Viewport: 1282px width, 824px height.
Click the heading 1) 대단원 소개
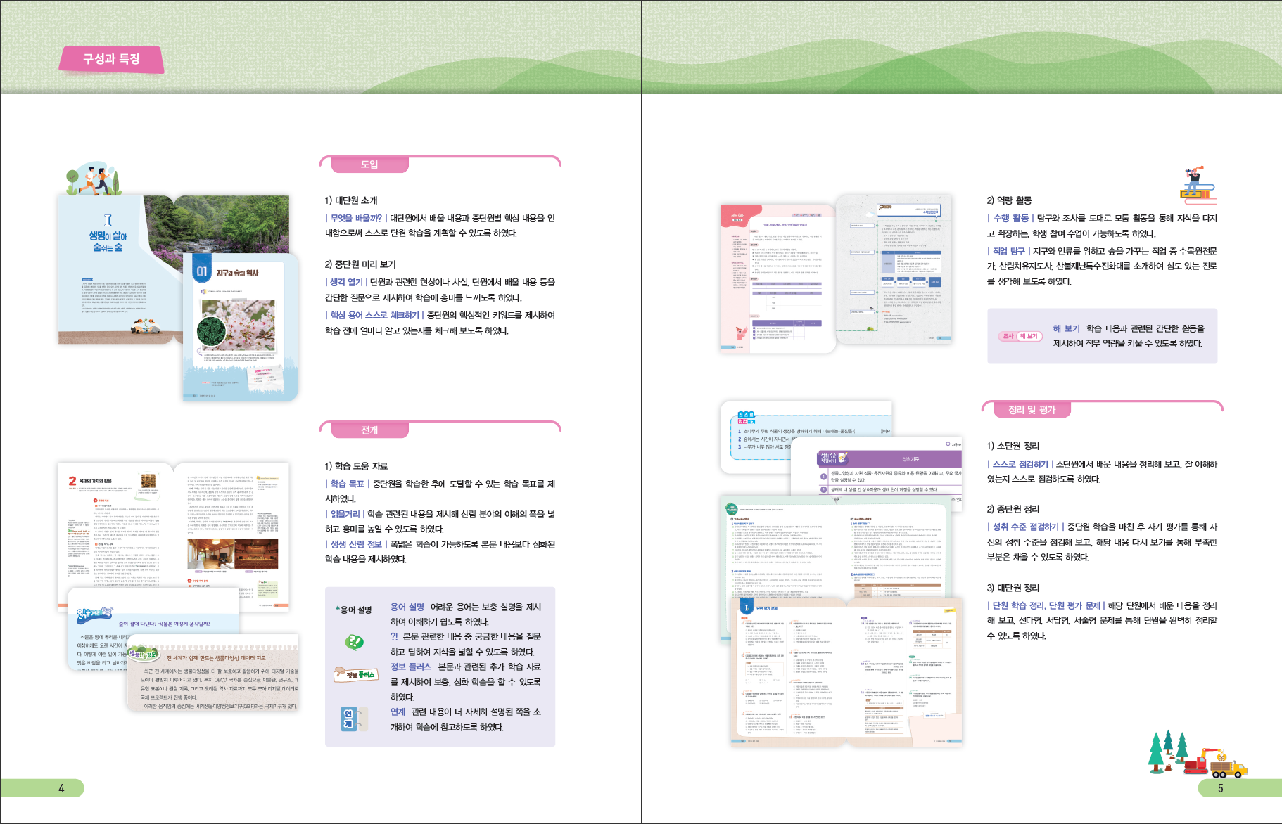click(351, 200)
